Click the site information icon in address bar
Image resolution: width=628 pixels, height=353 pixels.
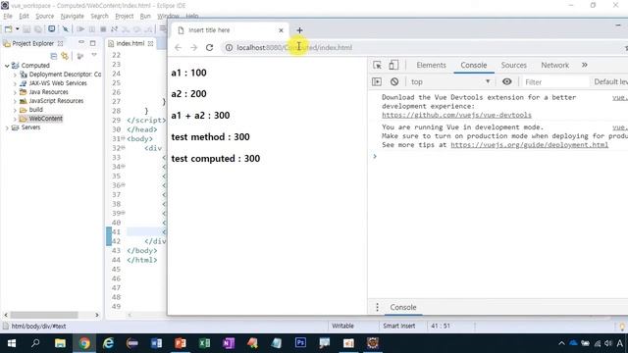coord(229,48)
